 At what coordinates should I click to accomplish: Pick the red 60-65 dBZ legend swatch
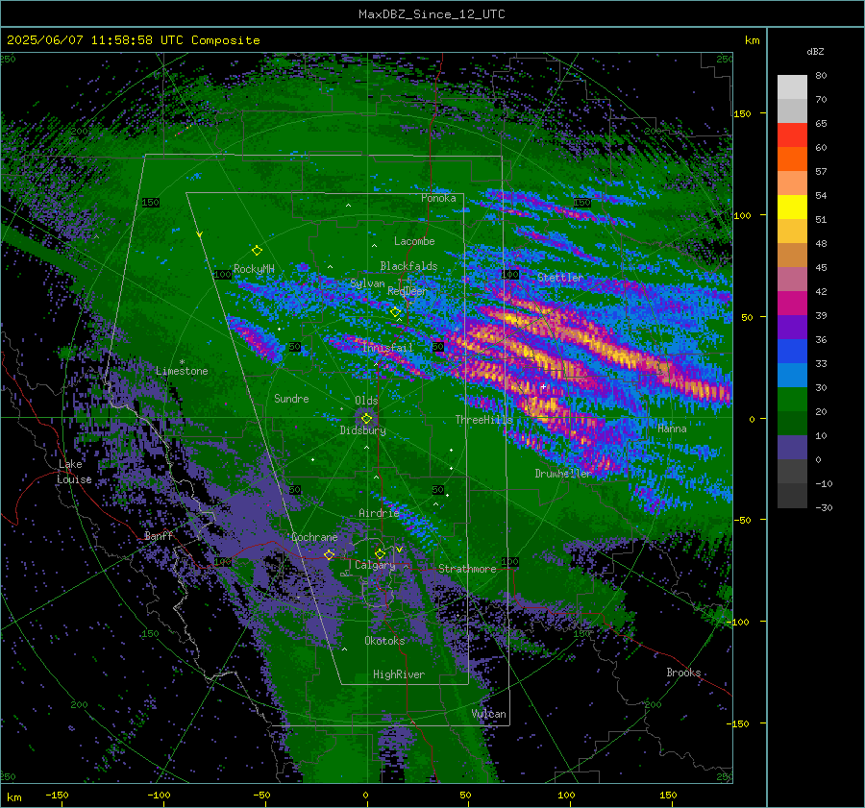coord(792,135)
